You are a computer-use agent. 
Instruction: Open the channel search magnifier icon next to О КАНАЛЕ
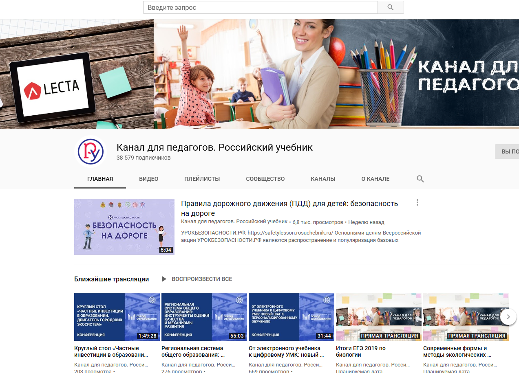[x=420, y=179]
